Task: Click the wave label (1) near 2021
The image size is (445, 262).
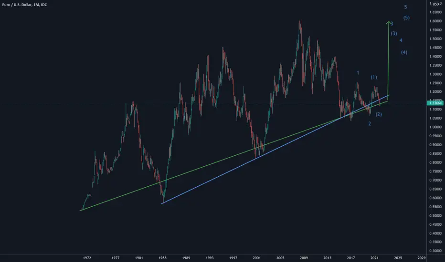Action: tap(374, 77)
